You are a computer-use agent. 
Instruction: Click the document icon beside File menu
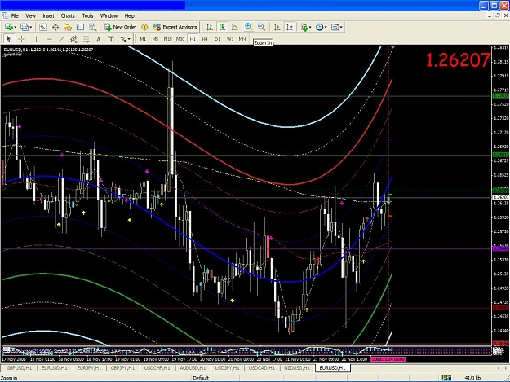[x=5, y=15]
